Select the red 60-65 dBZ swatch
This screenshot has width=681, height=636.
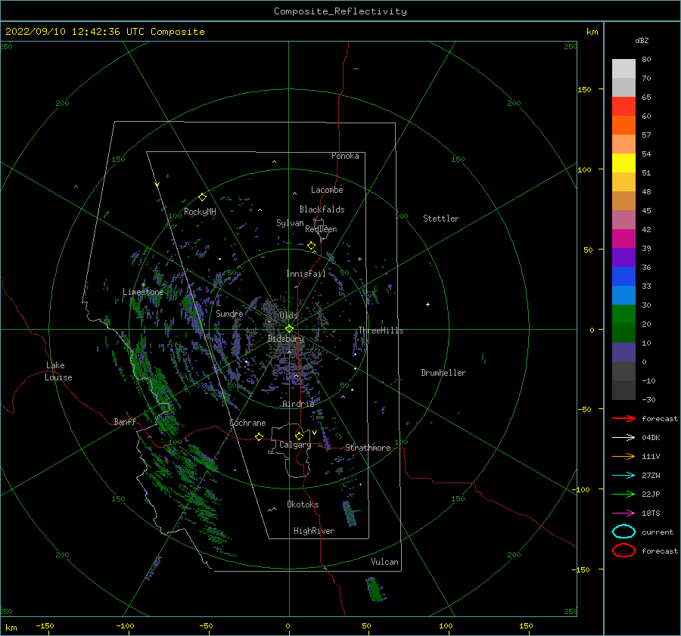point(623,107)
